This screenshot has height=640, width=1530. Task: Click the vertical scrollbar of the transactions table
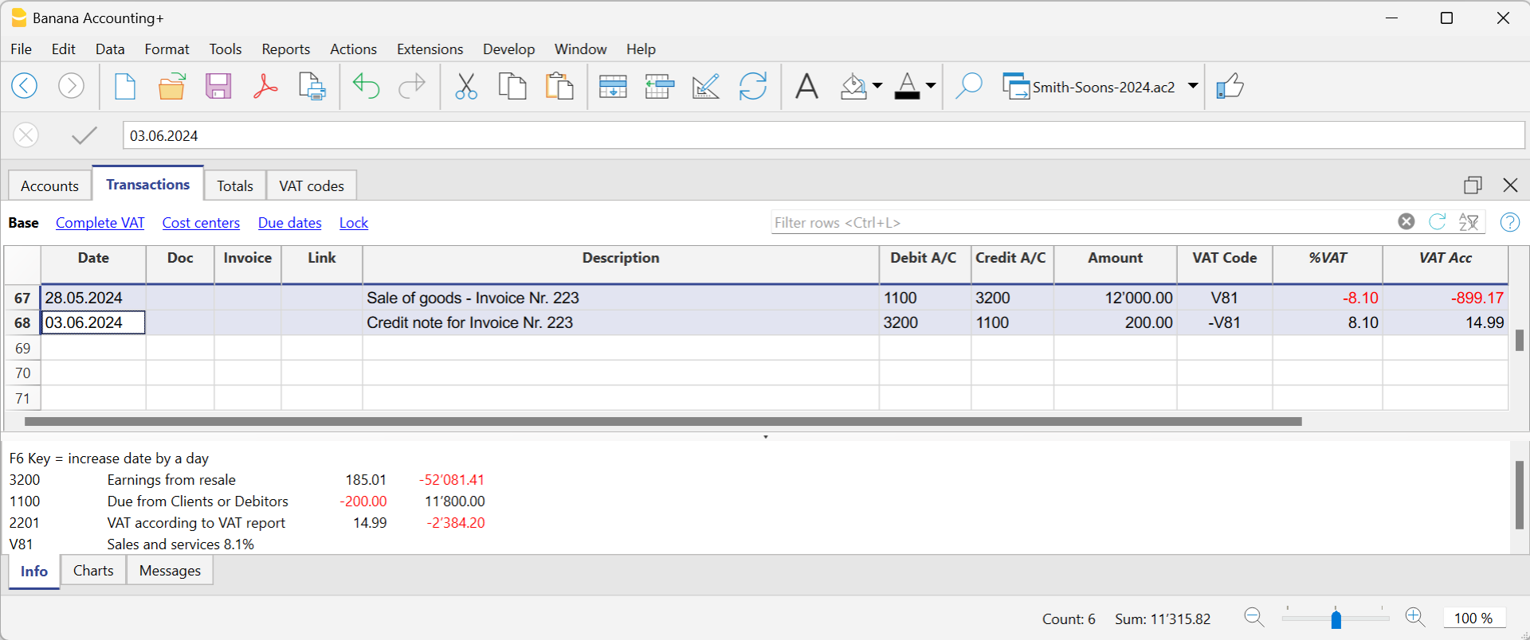(x=1520, y=340)
